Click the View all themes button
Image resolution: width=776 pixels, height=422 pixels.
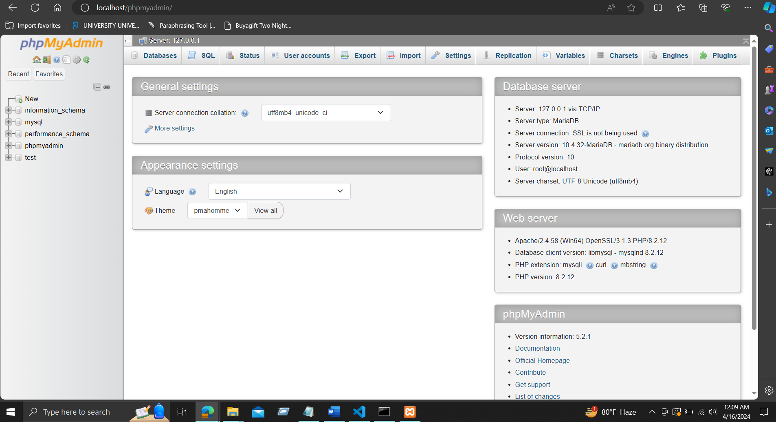pos(266,210)
